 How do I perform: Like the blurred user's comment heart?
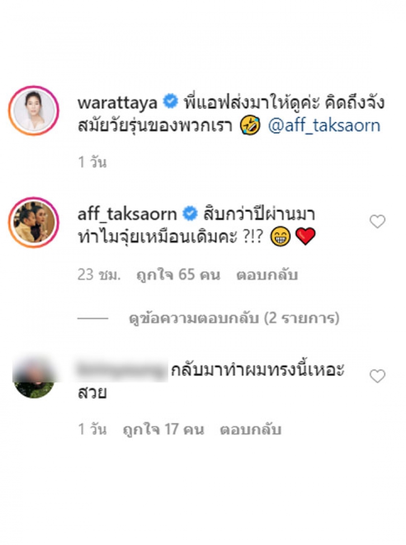[x=377, y=376]
